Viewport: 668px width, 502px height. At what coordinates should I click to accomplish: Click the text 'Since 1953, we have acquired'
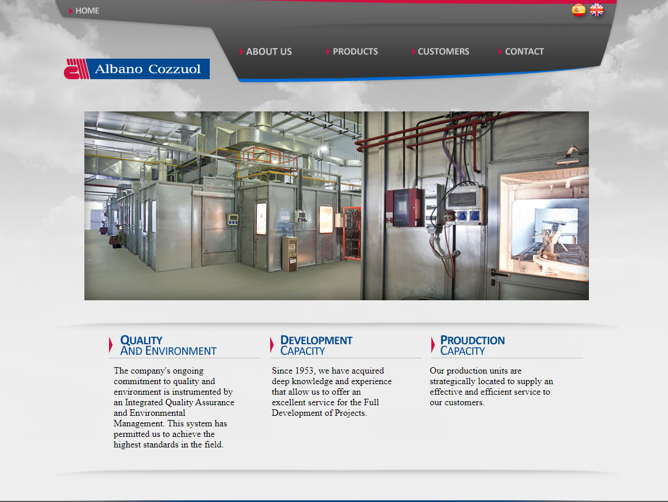328,371
